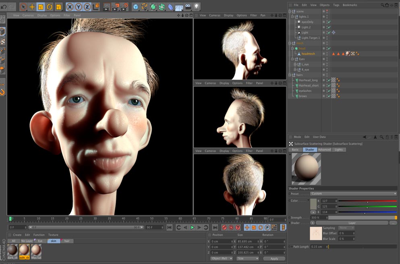400x264 pixels.
Task: Click the orange filmstrip timeline icon
Action: pos(283,227)
